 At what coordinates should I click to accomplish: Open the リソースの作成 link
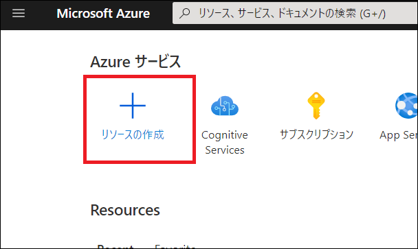point(133,134)
